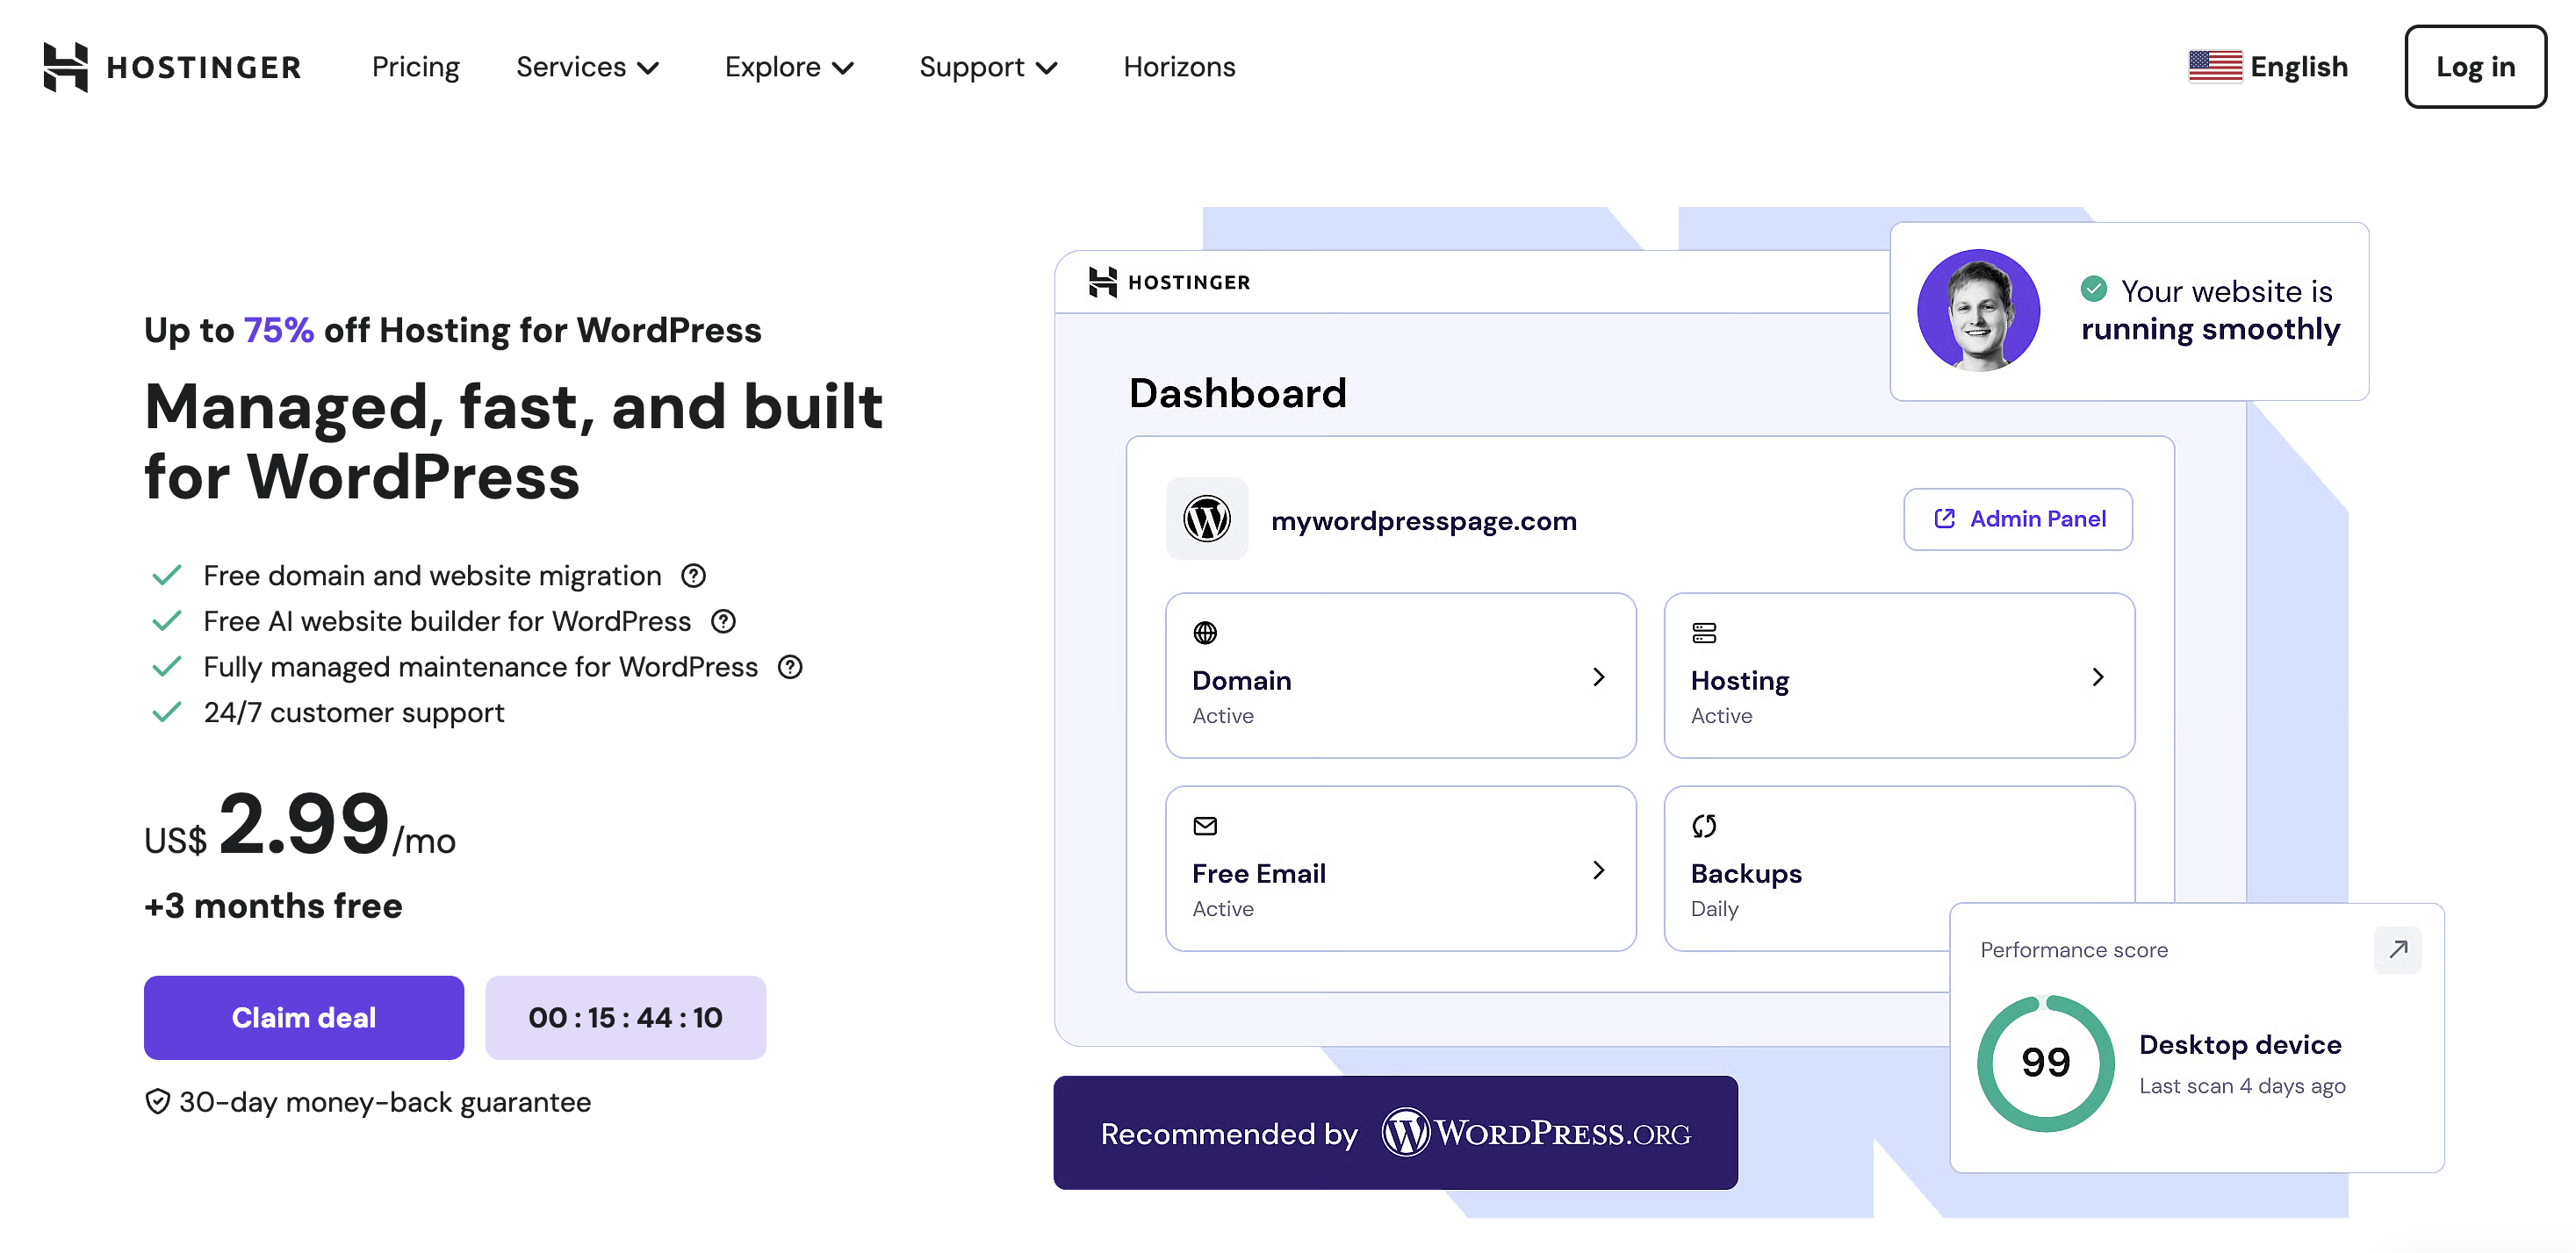Click the WordPress.org logo in recommended banner
This screenshot has width=2576, height=1253.
(1536, 1133)
